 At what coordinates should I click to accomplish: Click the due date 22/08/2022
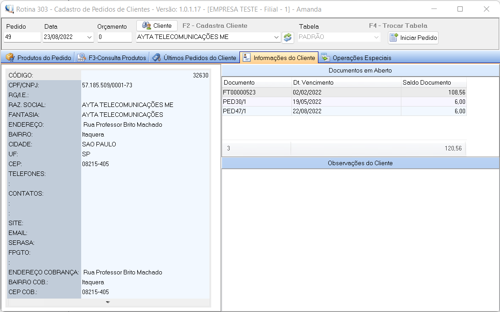coord(307,111)
